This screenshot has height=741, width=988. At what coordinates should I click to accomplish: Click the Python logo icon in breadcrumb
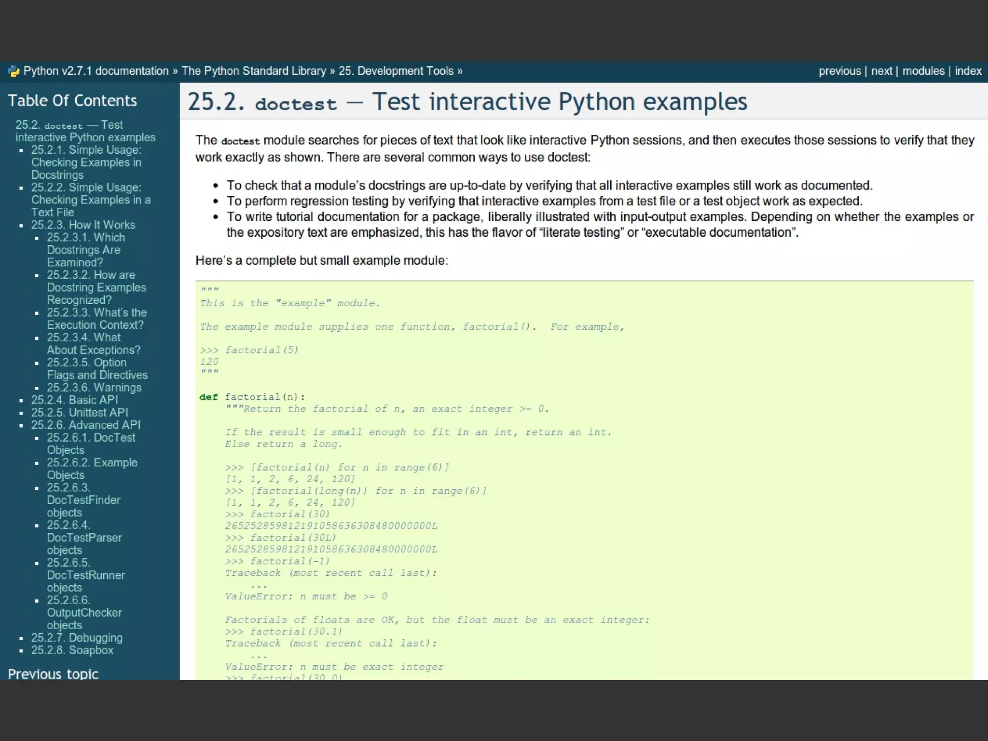(x=14, y=71)
